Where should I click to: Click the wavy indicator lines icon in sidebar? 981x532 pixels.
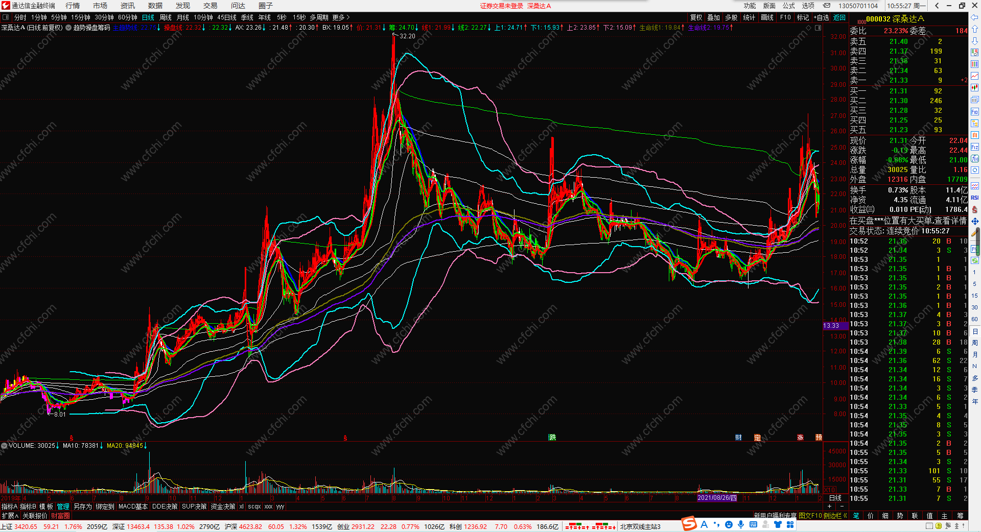coord(975,186)
